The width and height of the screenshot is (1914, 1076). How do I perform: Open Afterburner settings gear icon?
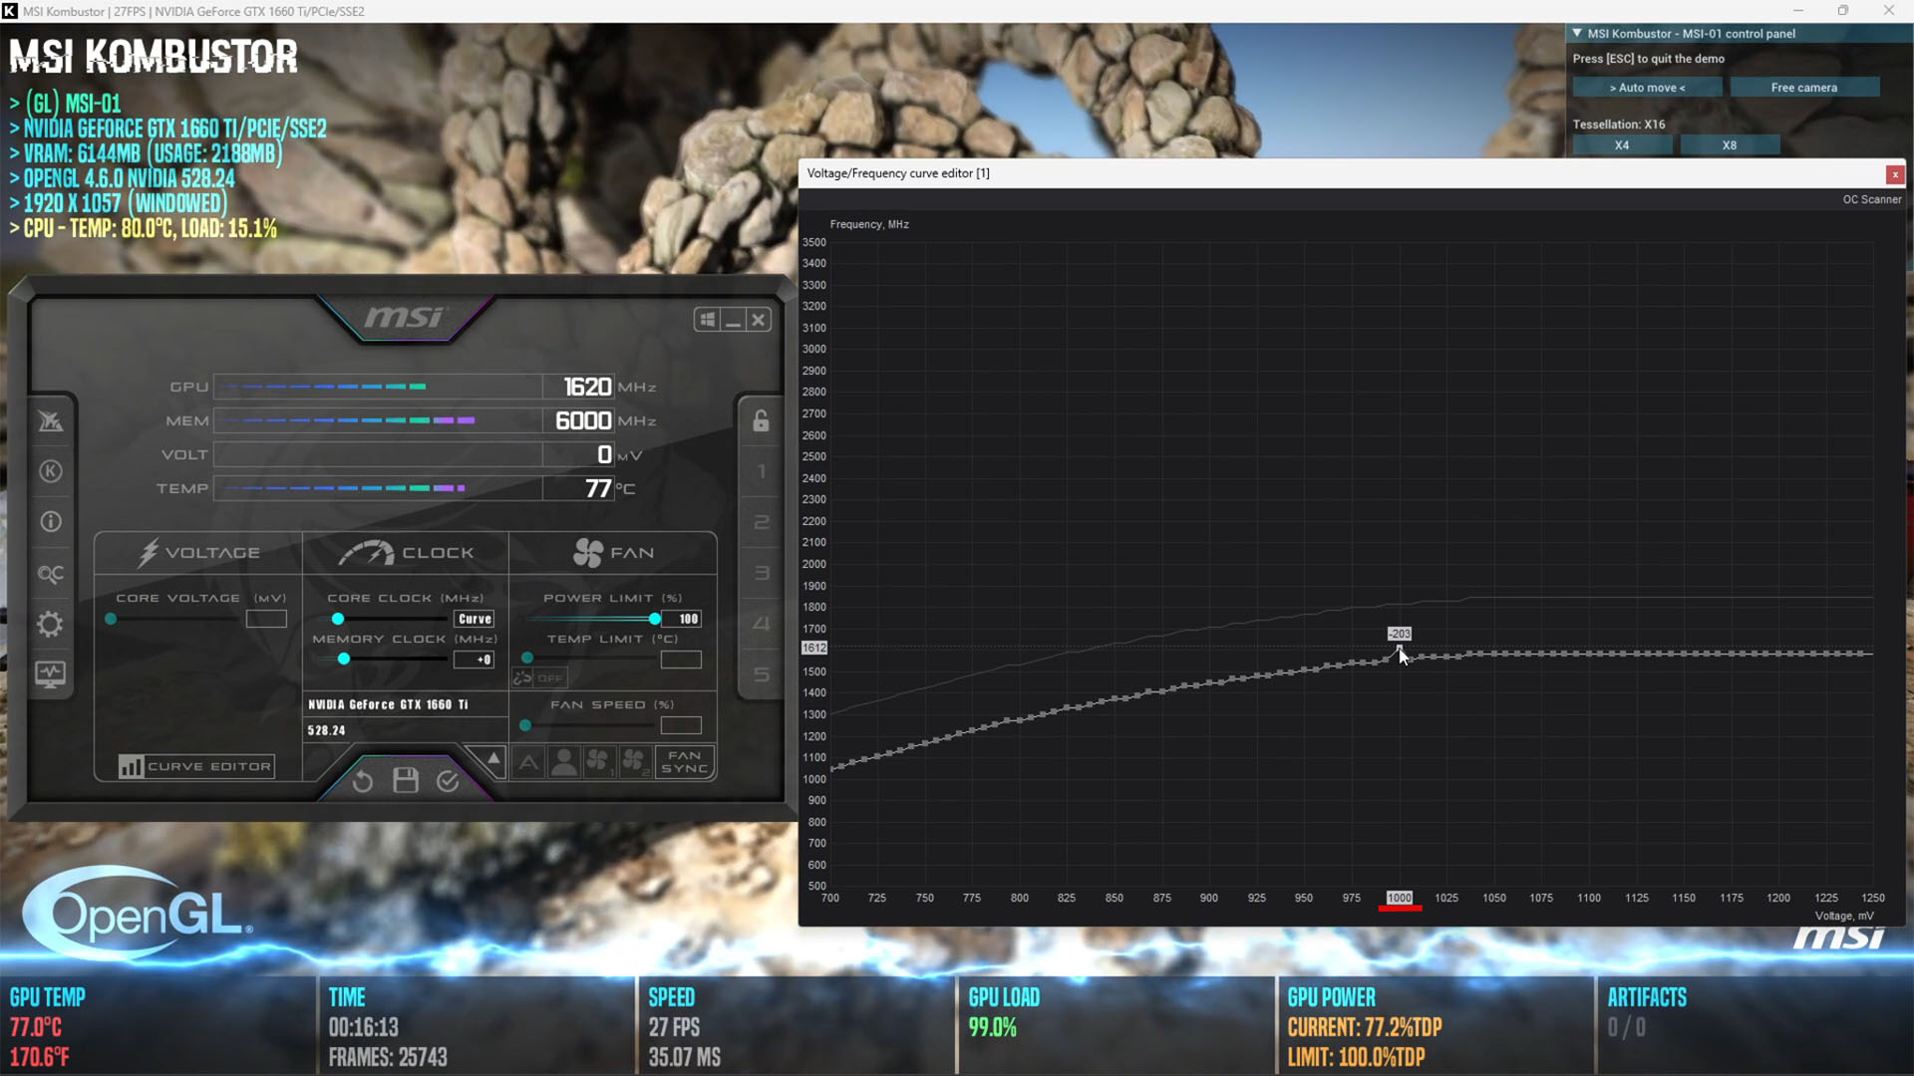click(51, 625)
